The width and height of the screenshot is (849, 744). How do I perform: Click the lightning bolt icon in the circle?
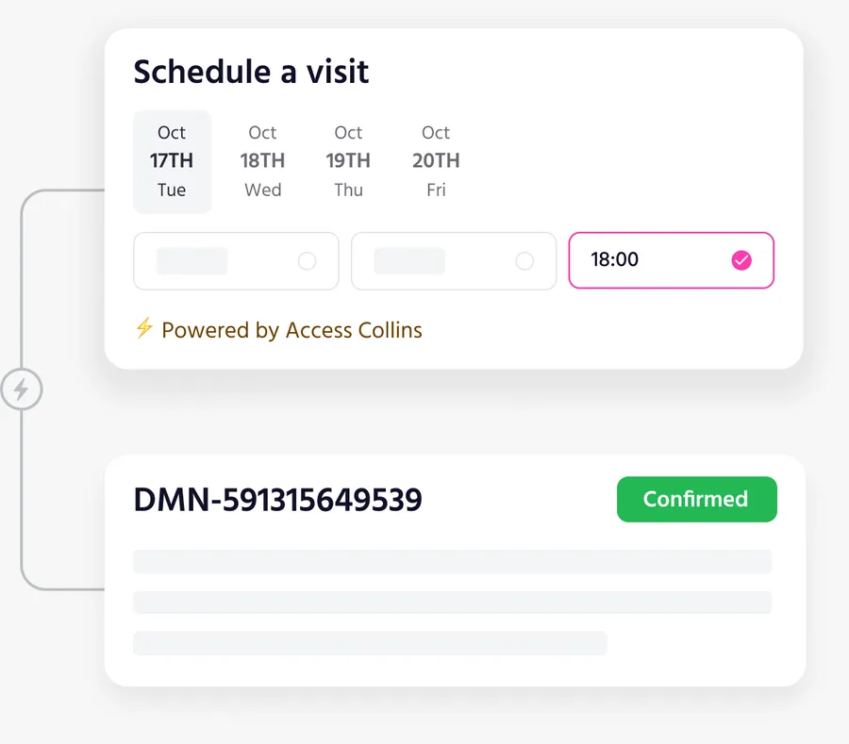(22, 389)
